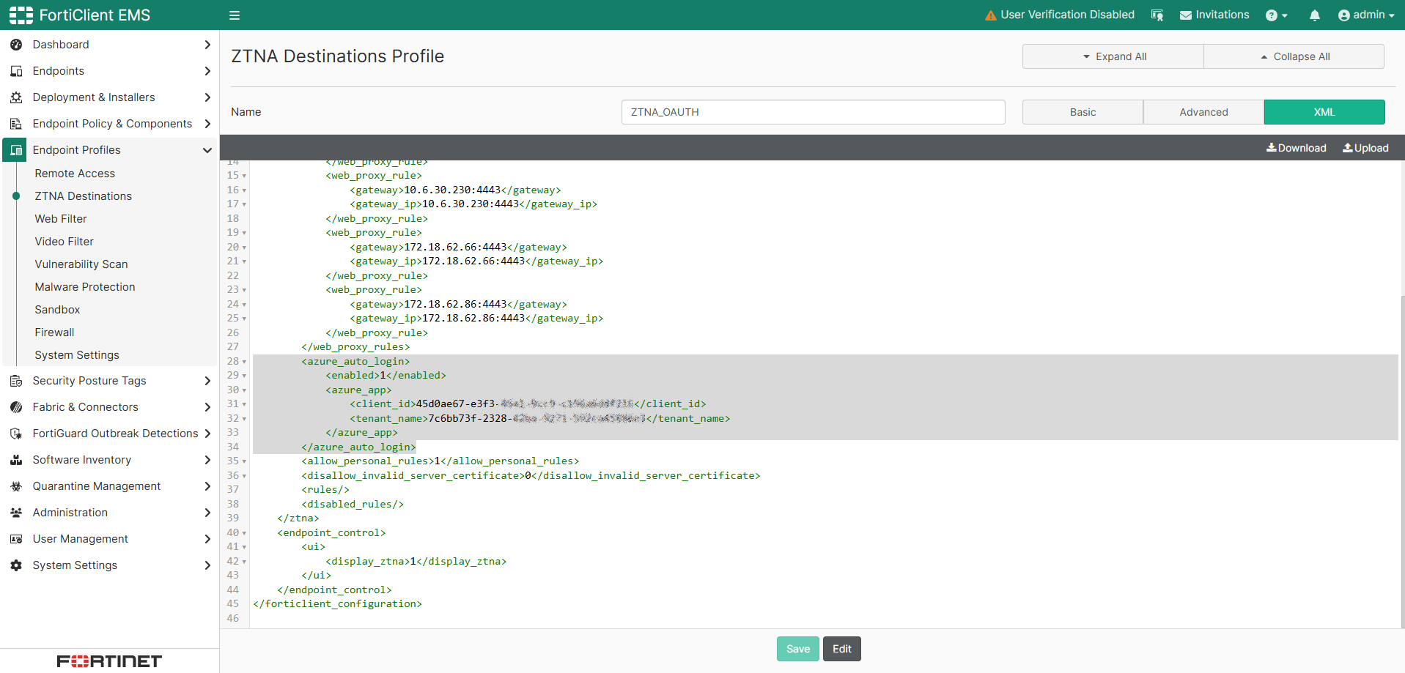Click the User Verification Disabled warning icon
This screenshot has width=1405, height=673.
(990, 15)
